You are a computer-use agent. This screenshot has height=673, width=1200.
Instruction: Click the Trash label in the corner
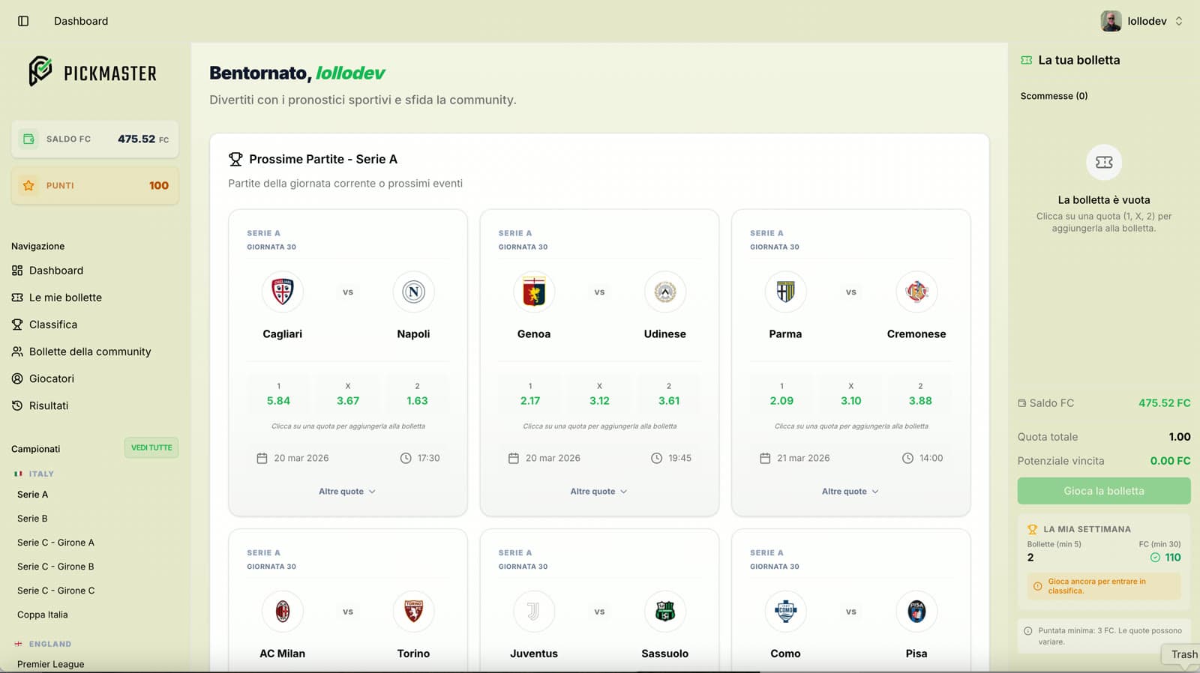click(1184, 654)
